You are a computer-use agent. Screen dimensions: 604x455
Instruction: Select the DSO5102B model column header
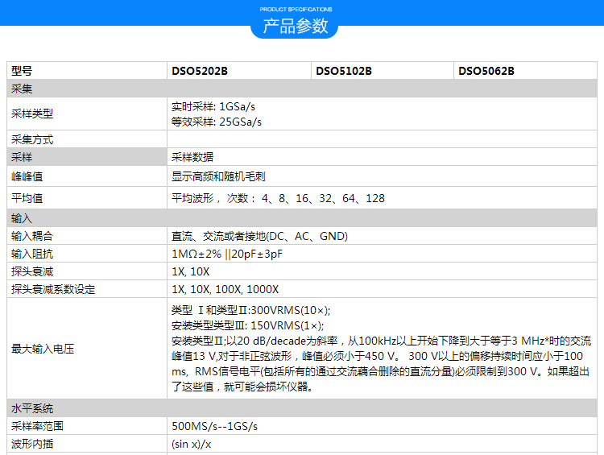tap(344, 71)
